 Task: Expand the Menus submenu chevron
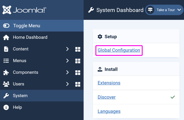point(67,61)
